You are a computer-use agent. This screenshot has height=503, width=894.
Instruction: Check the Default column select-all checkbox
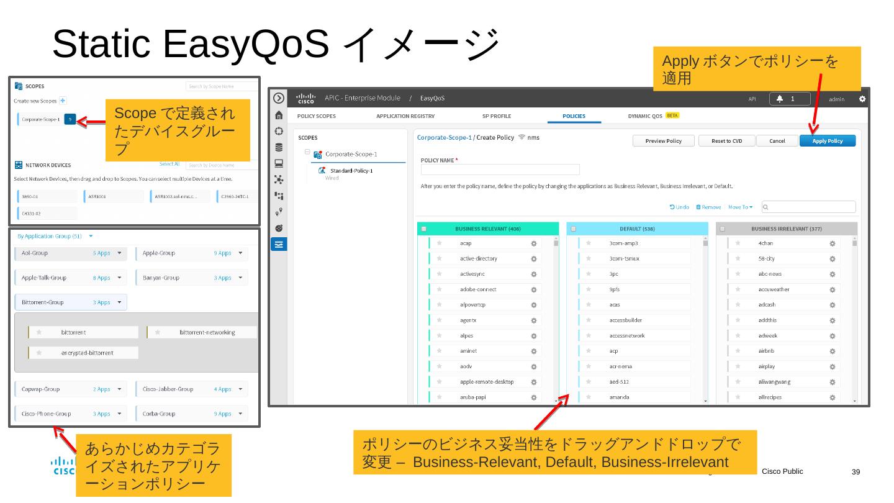tap(574, 229)
